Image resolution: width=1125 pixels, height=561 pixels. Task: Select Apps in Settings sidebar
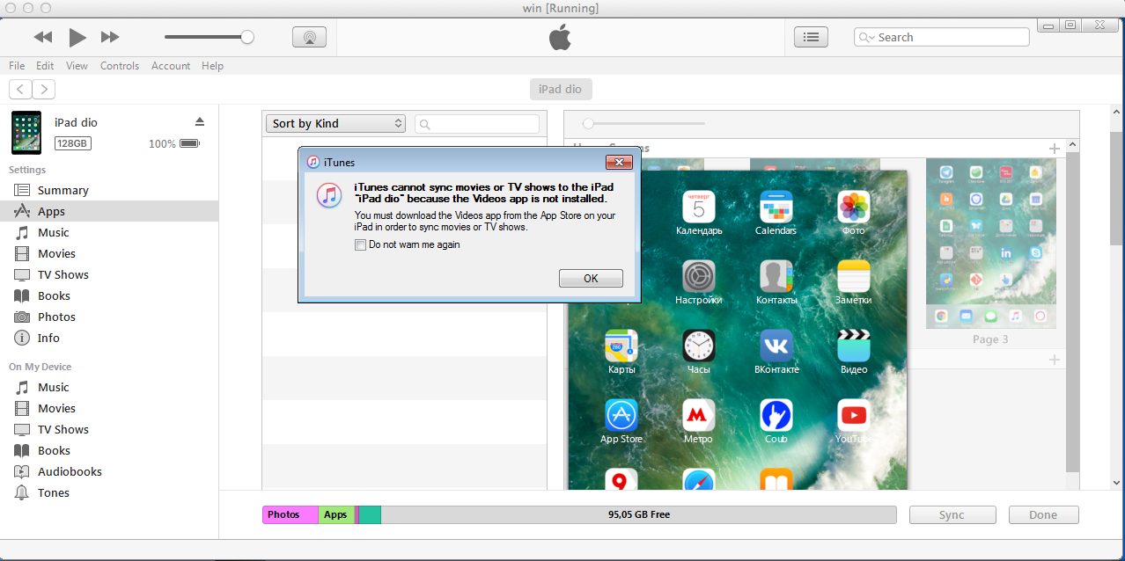coord(109,211)
